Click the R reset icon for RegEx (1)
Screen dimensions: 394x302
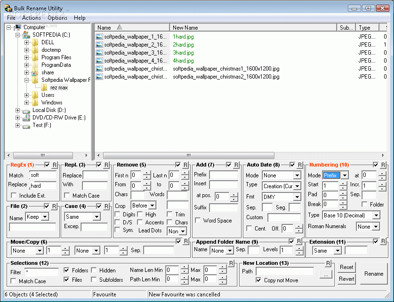(x=54, y=165)
